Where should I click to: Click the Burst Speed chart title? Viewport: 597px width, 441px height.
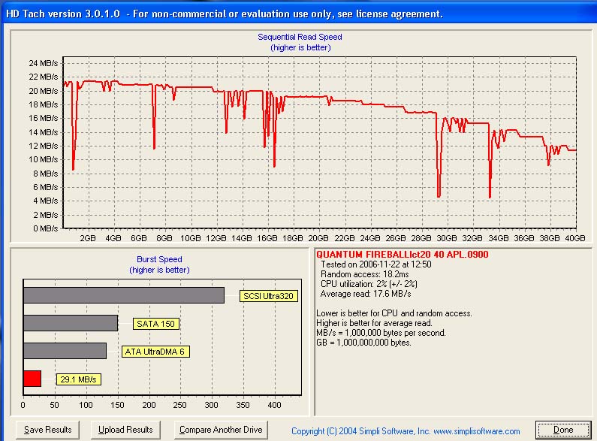click(x=159, y=259)
